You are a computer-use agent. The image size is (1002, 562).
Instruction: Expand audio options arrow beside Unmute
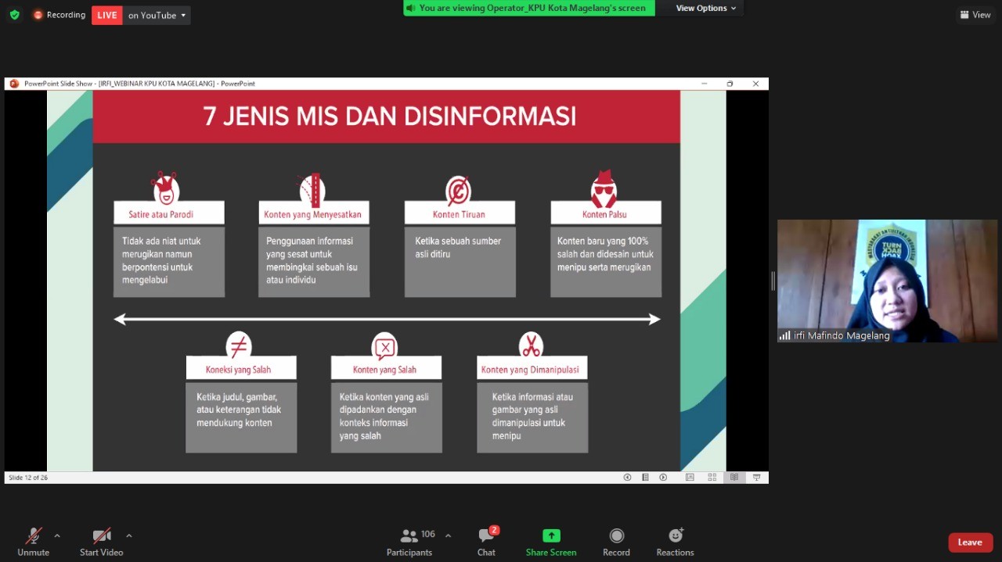(x=57, y=536)
